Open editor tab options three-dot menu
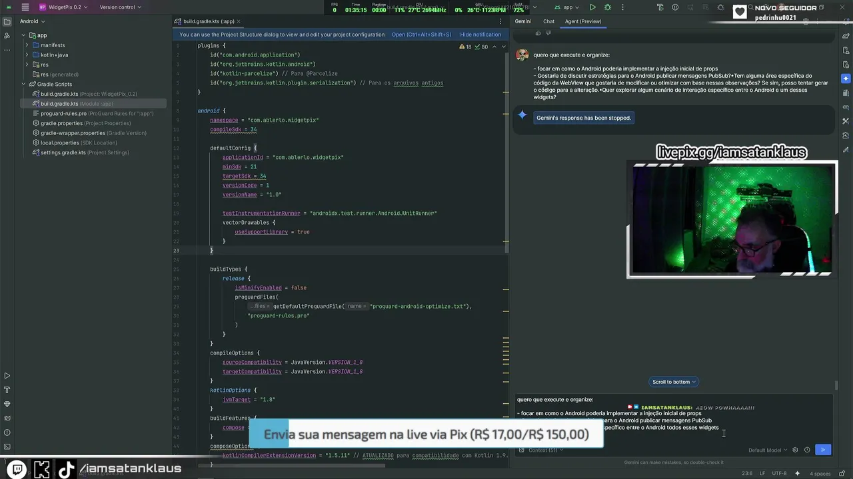The image size is (853, 479). click(500, 21)
